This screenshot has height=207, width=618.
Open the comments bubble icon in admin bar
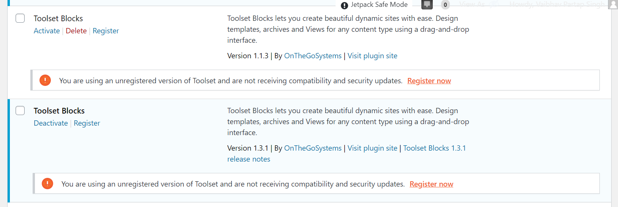tap(427, 5)
